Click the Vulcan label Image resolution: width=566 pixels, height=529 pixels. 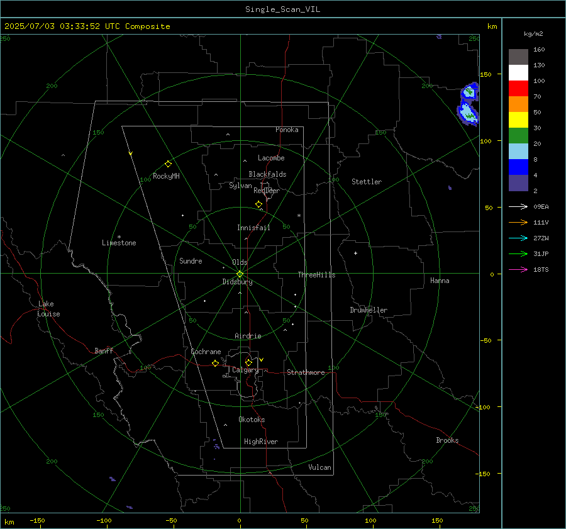tap(319, 467)
